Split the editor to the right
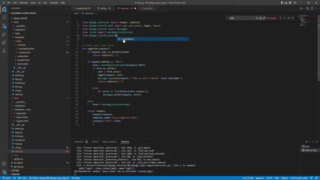 click(x=312, y=8)
